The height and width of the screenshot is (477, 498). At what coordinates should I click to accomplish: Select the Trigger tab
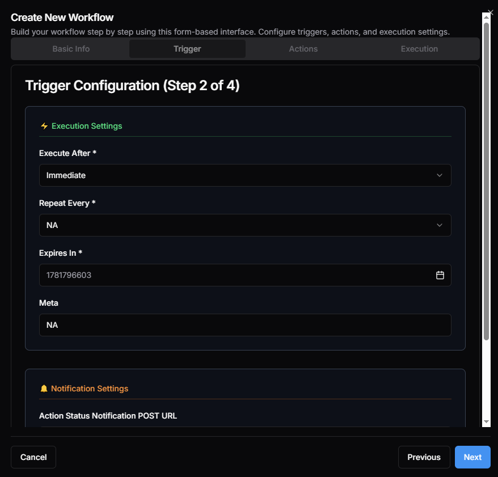point(187,49)
